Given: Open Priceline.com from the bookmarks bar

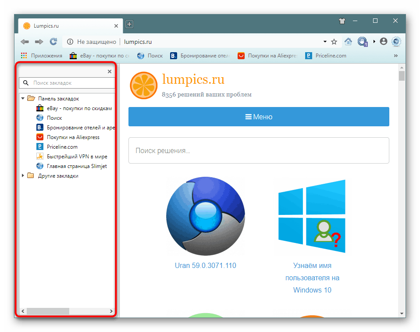Looking at the screenshot, I should [x=326, y=56].
